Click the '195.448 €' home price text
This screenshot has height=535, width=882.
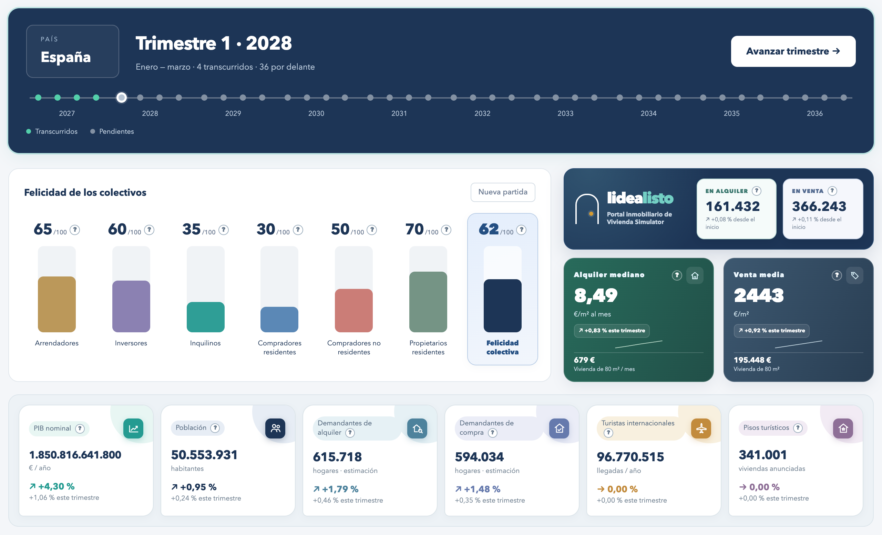click(752, 360)
